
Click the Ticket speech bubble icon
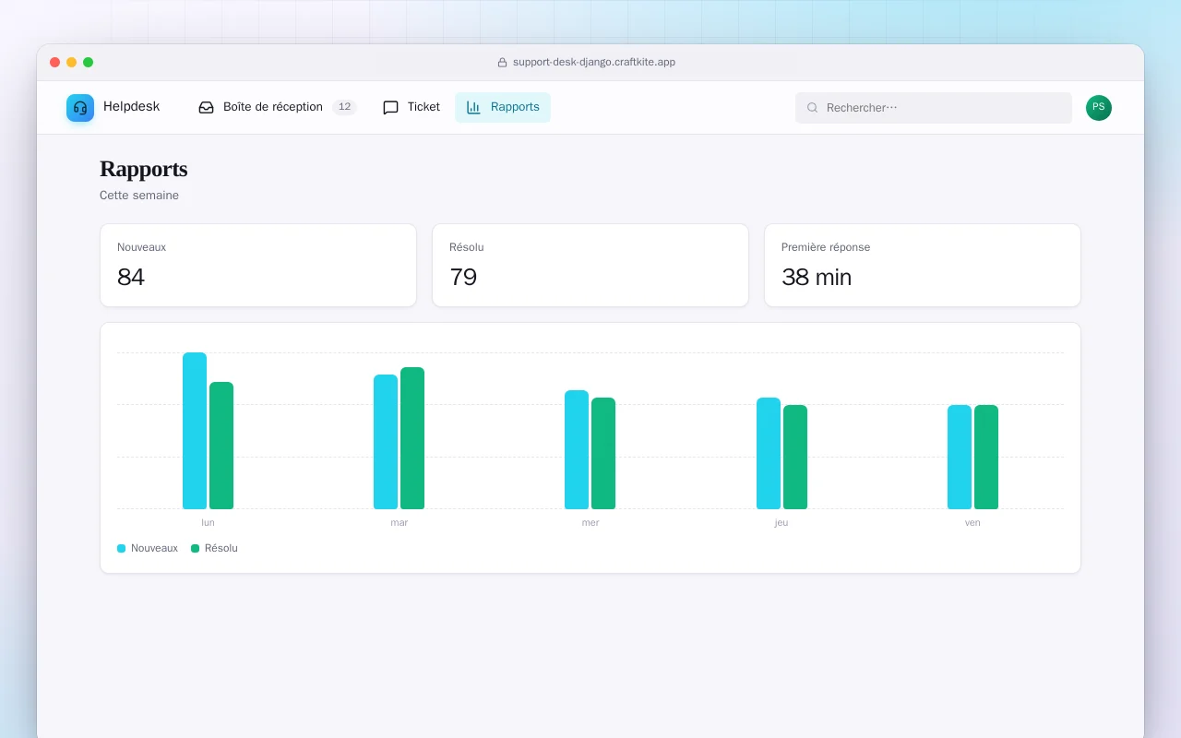point(390,107)
